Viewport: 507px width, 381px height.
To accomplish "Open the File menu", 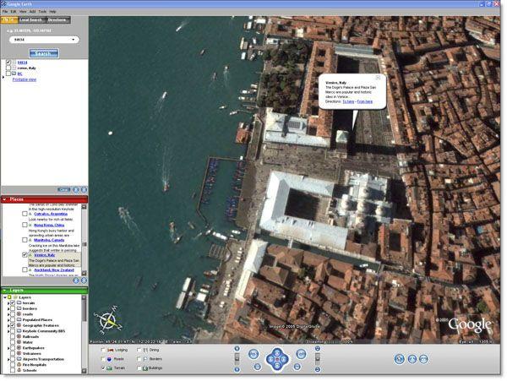I will 5,11.
